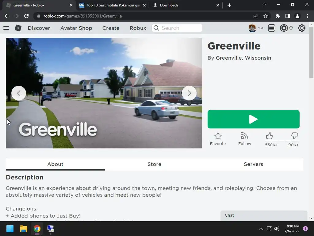This screenshot has width=314, height=236.
Task: Open the notifications stream icon
Action: [x=272, y=28]
